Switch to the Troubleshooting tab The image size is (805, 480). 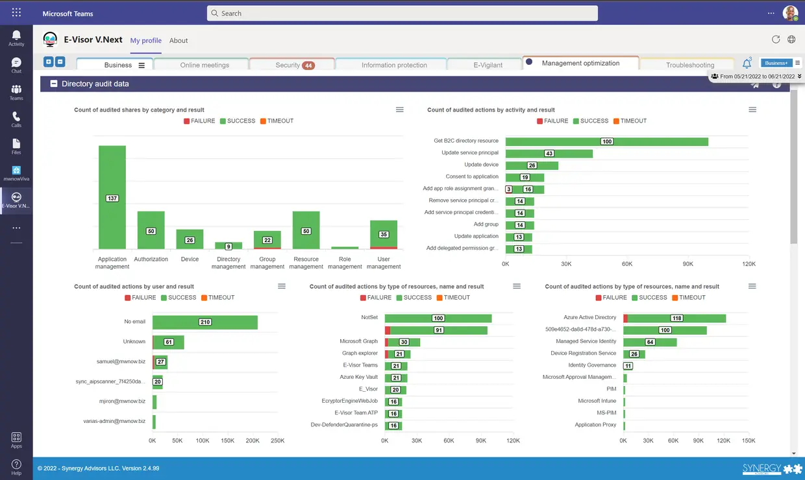(x=687, y=64)
